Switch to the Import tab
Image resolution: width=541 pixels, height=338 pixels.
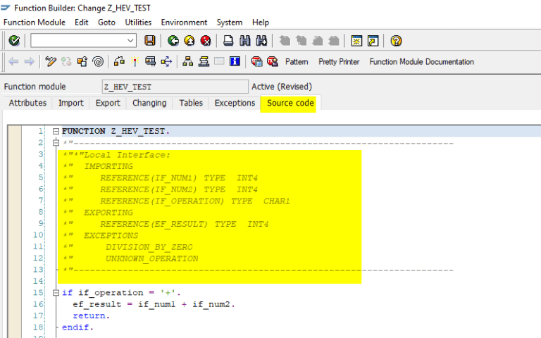[70, 103]
